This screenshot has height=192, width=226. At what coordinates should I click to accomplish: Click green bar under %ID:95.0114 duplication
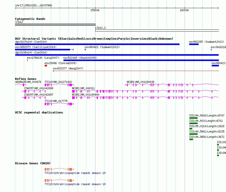[191, 129]
